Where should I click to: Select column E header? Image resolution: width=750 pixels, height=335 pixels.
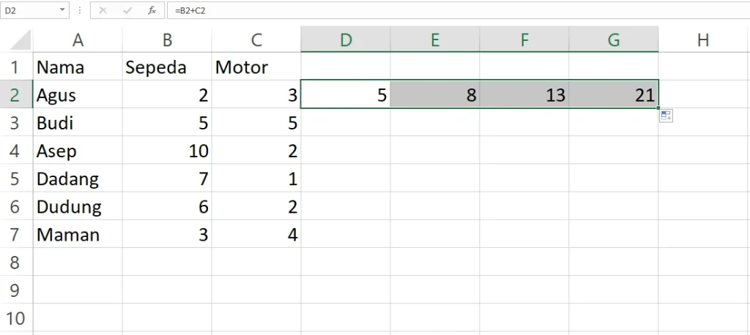click(x=435, y=40)
